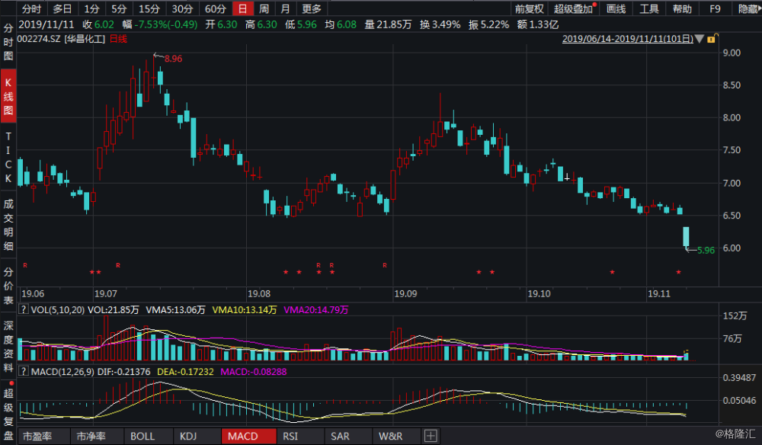The image size is (762, 445).
Task: Select the 1分 period tab
Action: click(x=91, y=8)
